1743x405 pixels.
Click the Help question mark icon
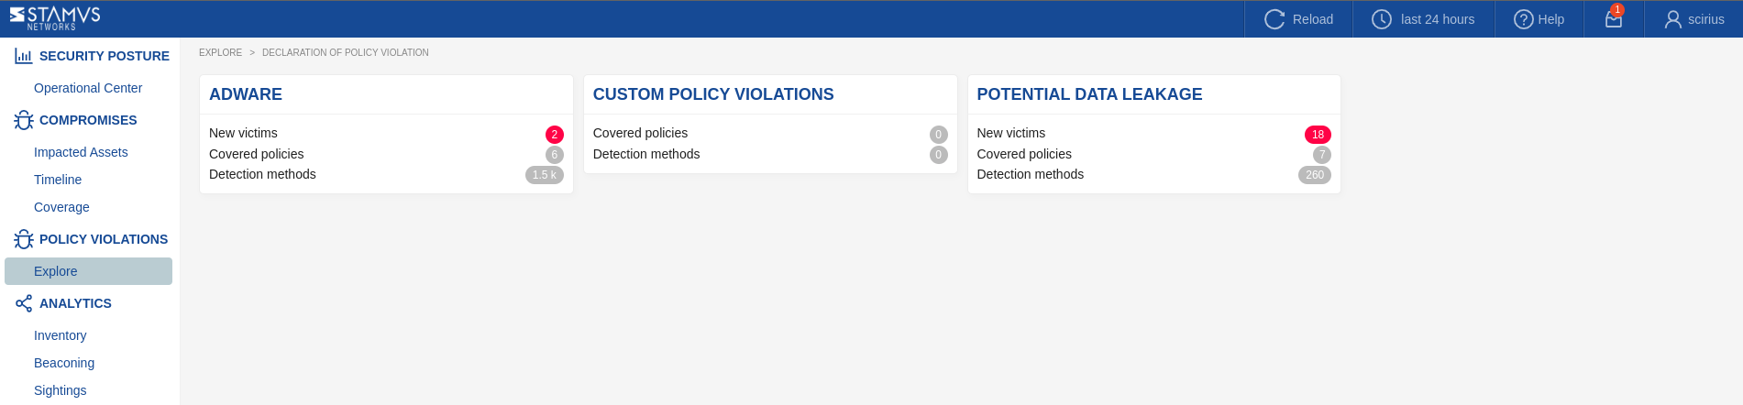click(1523, 19)
